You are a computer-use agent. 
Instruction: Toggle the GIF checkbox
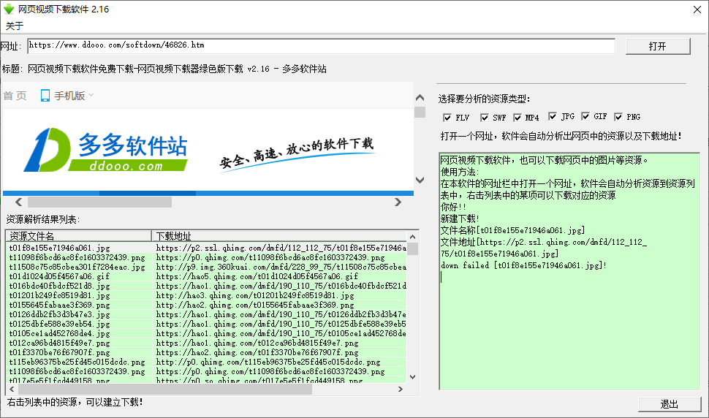(585, 117)
